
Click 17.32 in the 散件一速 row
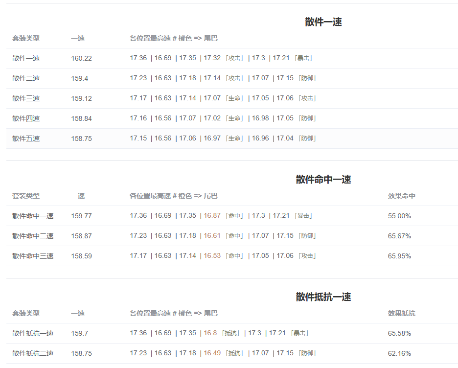coord(212,58)
